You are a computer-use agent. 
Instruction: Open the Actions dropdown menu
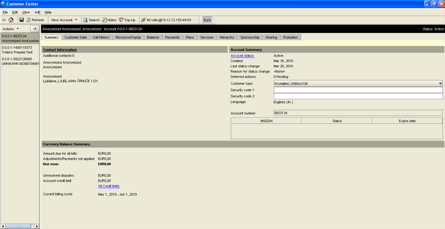coord(10,29)
